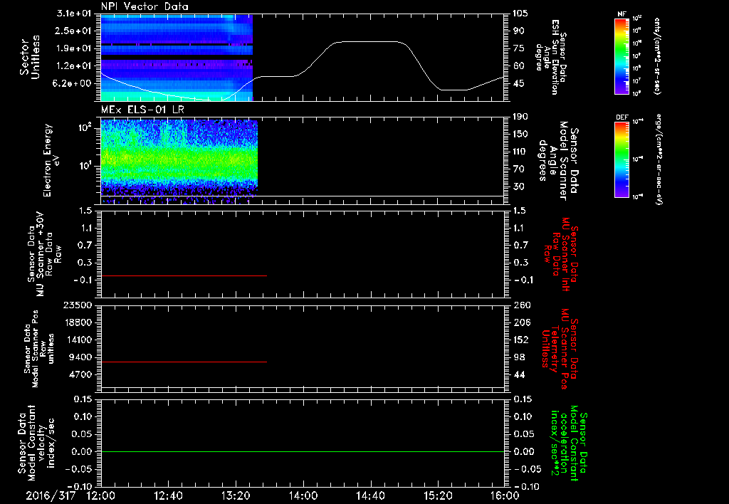
Task: Click the 98 telemetry tick label
Action: [519, 357]
